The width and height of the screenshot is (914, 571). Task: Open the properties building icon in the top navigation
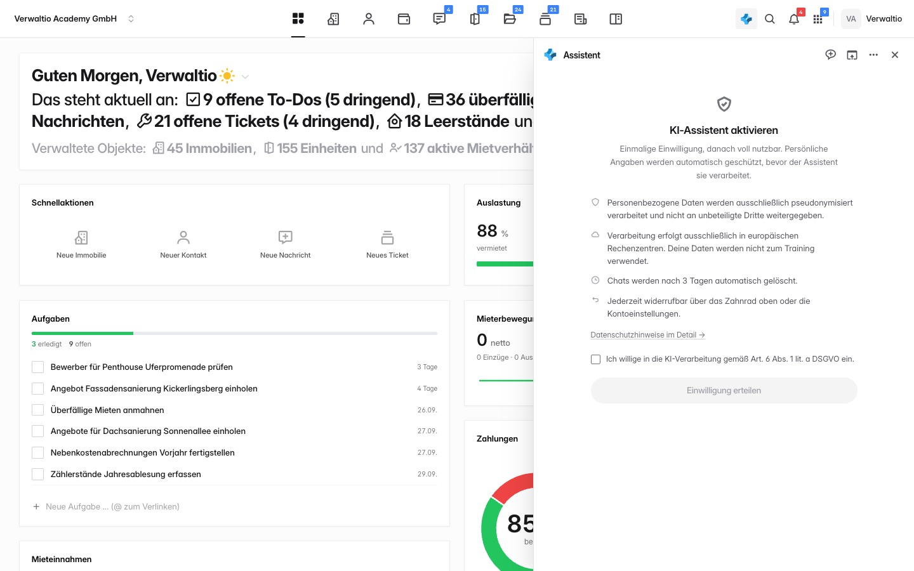[x=333, y=19]
